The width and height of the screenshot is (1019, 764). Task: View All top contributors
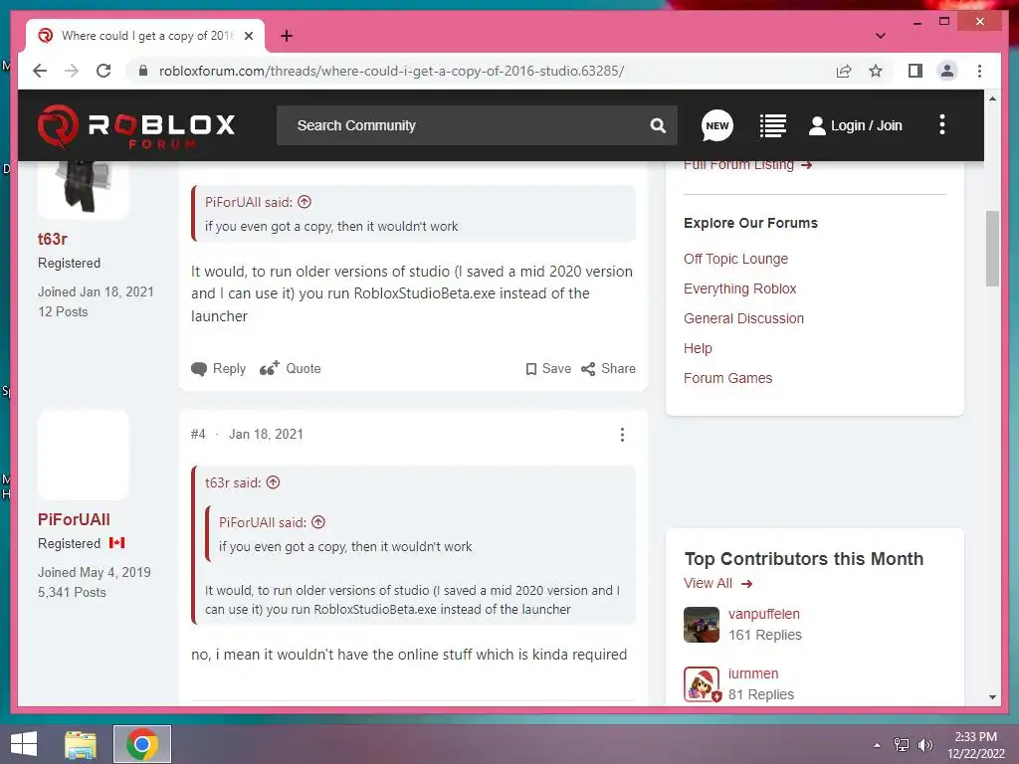(717, 583)
